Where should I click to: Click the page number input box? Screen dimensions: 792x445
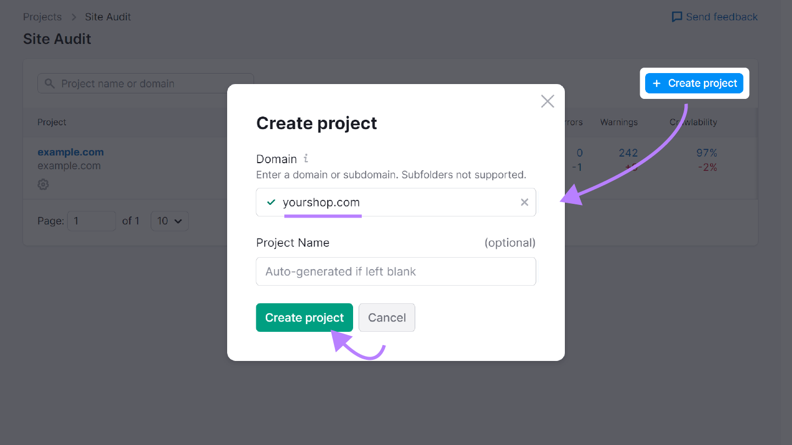[x=91, y=221]
